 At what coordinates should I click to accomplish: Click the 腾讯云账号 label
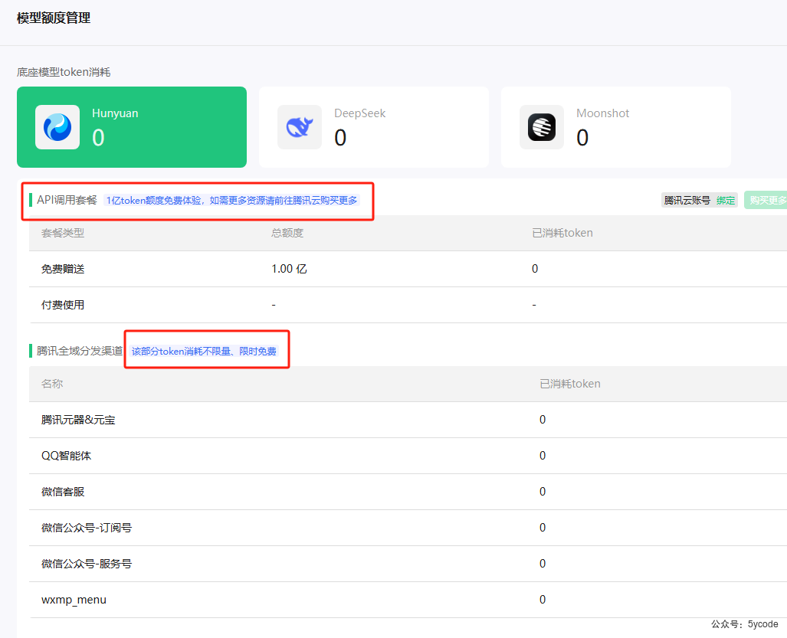pyautogui.click(x=687, y=200)
